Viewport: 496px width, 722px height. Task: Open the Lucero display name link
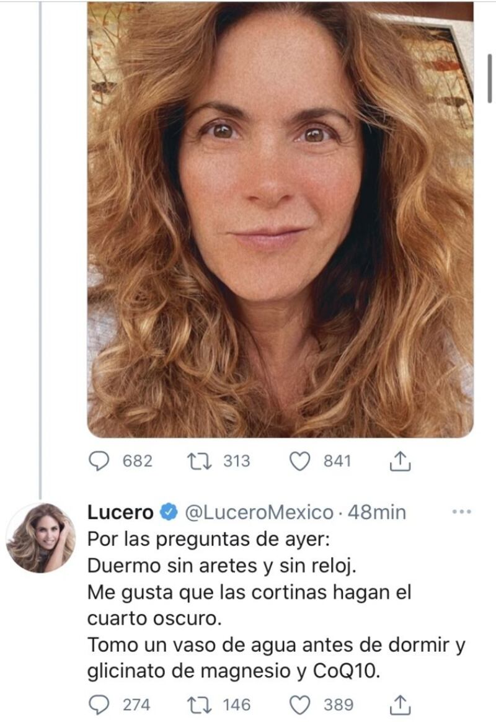[x=120, y=512]
